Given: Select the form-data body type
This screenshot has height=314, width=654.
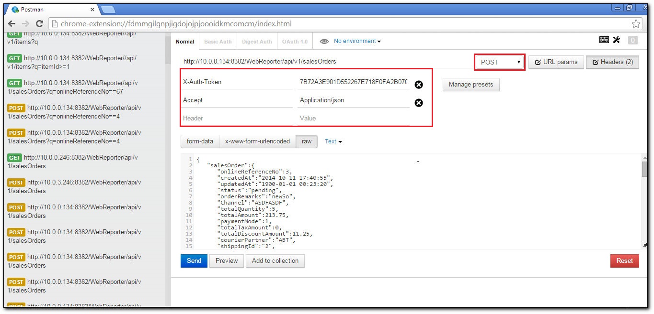Looking at the screenshot, I should tap(200, 141).
